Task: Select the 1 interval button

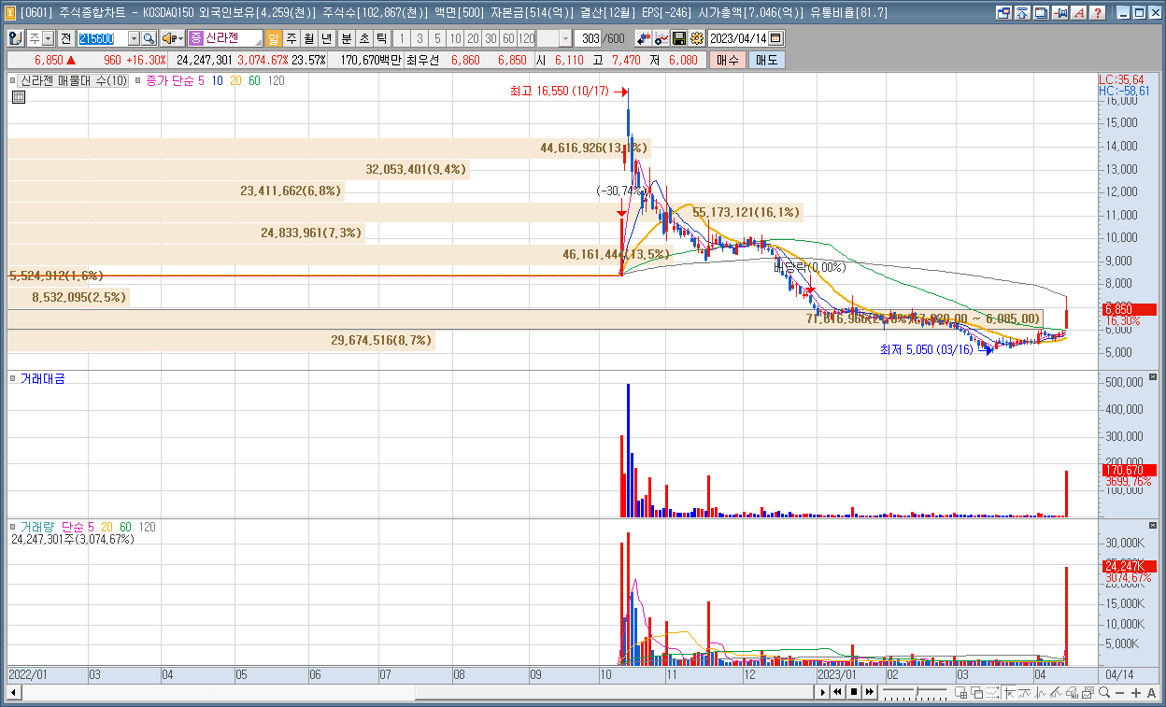Action: [x=402, y=38]
